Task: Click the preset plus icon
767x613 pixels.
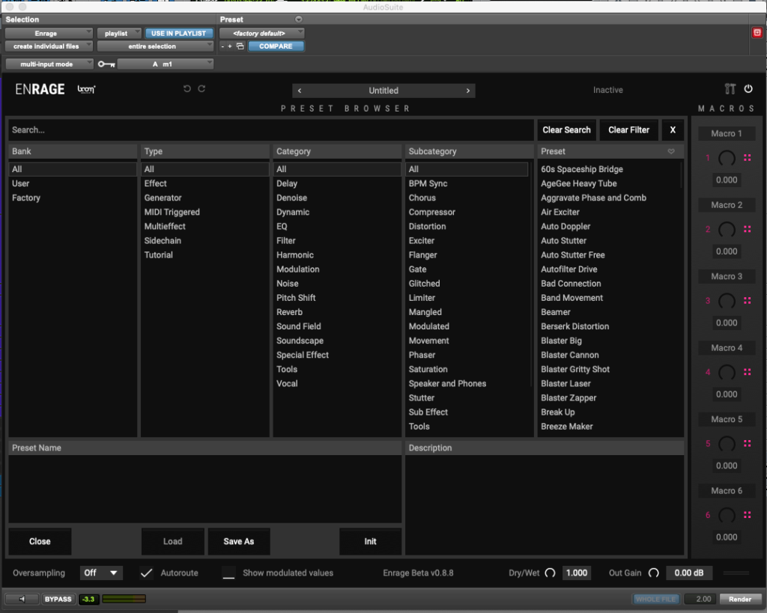Action: pyautogui.click(x=230, y=46)
